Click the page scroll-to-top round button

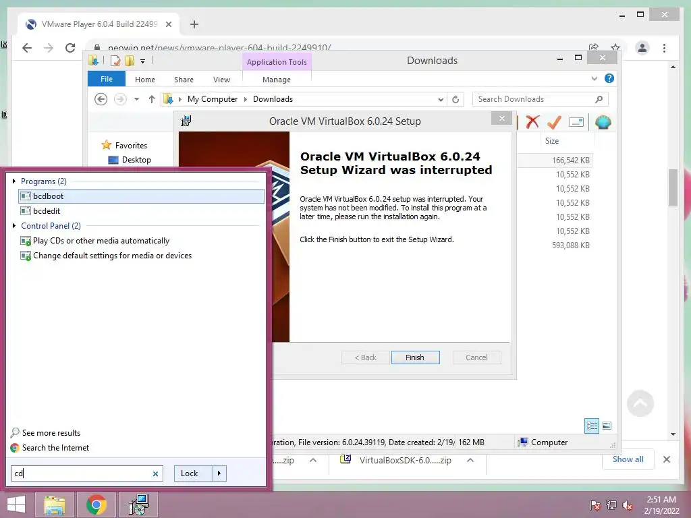tap(640, 403)
